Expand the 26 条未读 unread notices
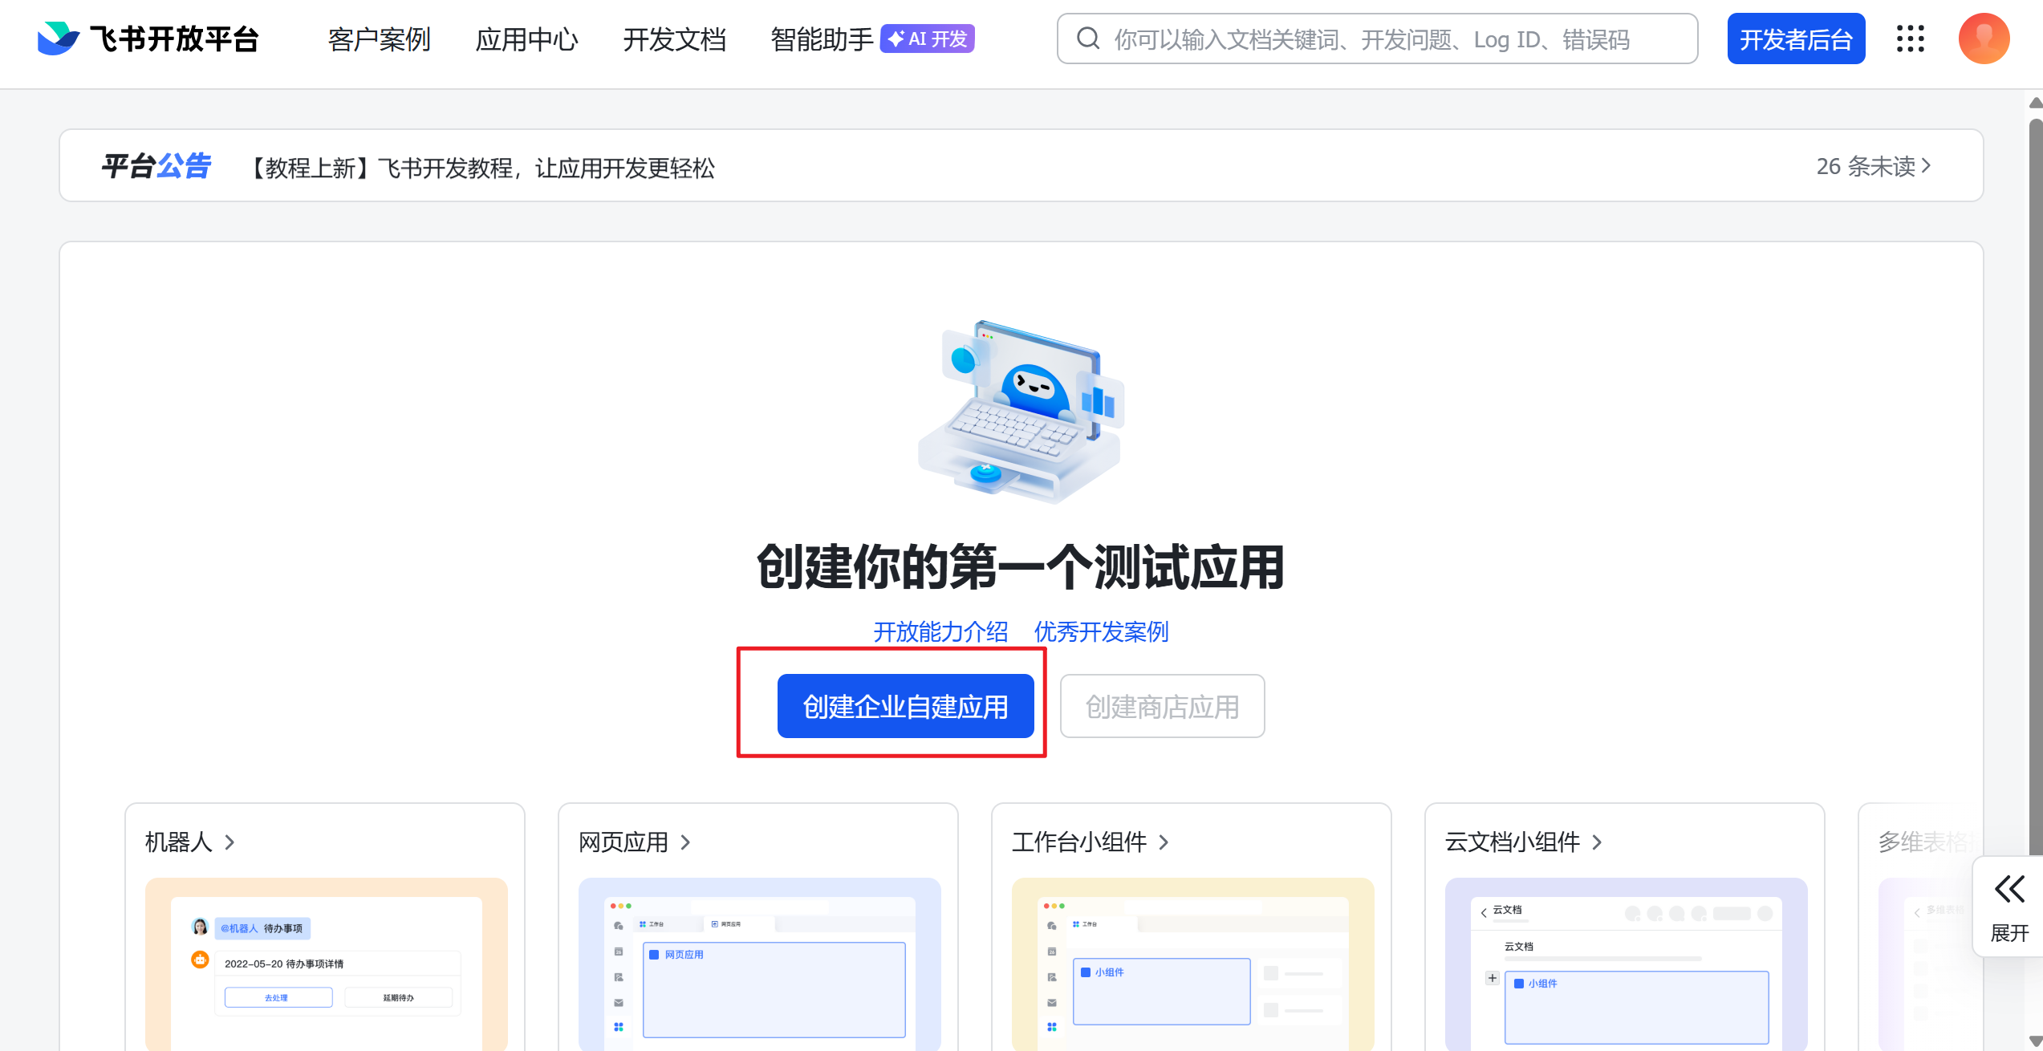The width and height of the screenshot is (2043, 1051). coord(1874,166)
